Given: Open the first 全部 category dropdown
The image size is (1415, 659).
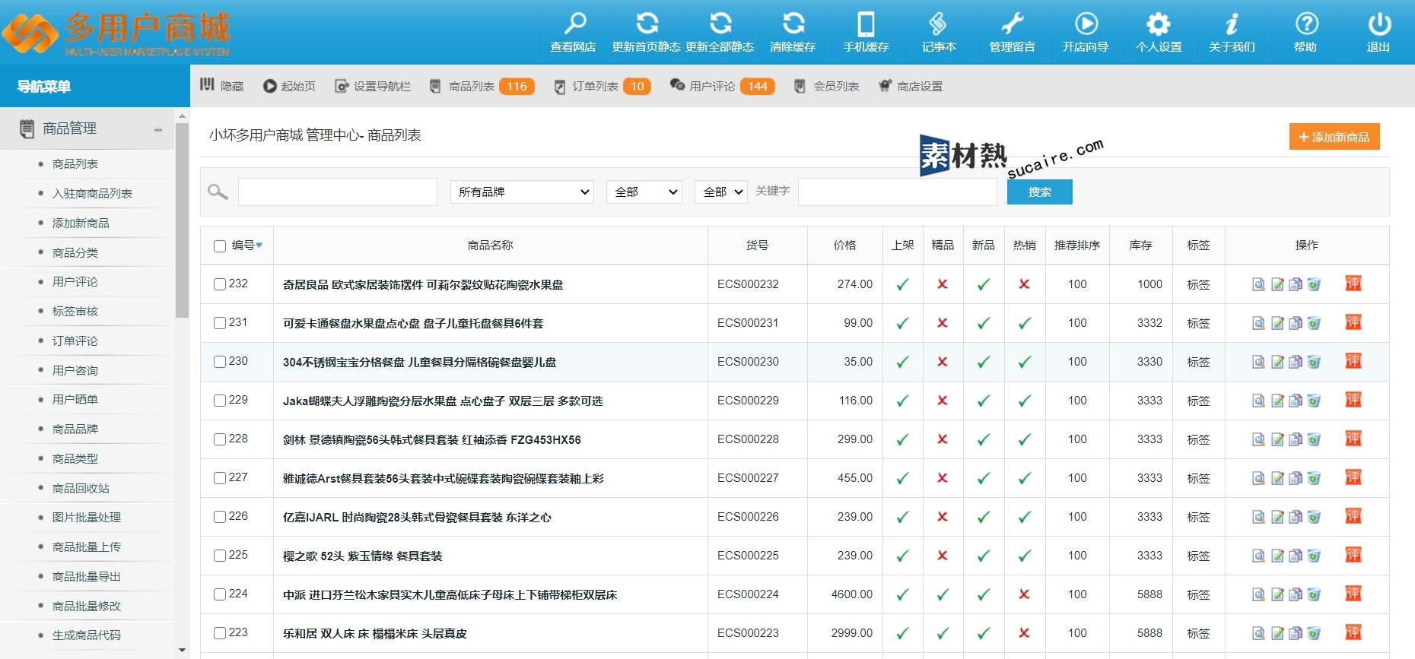Looking at the screenshot, I should click(x=644, y=192).
